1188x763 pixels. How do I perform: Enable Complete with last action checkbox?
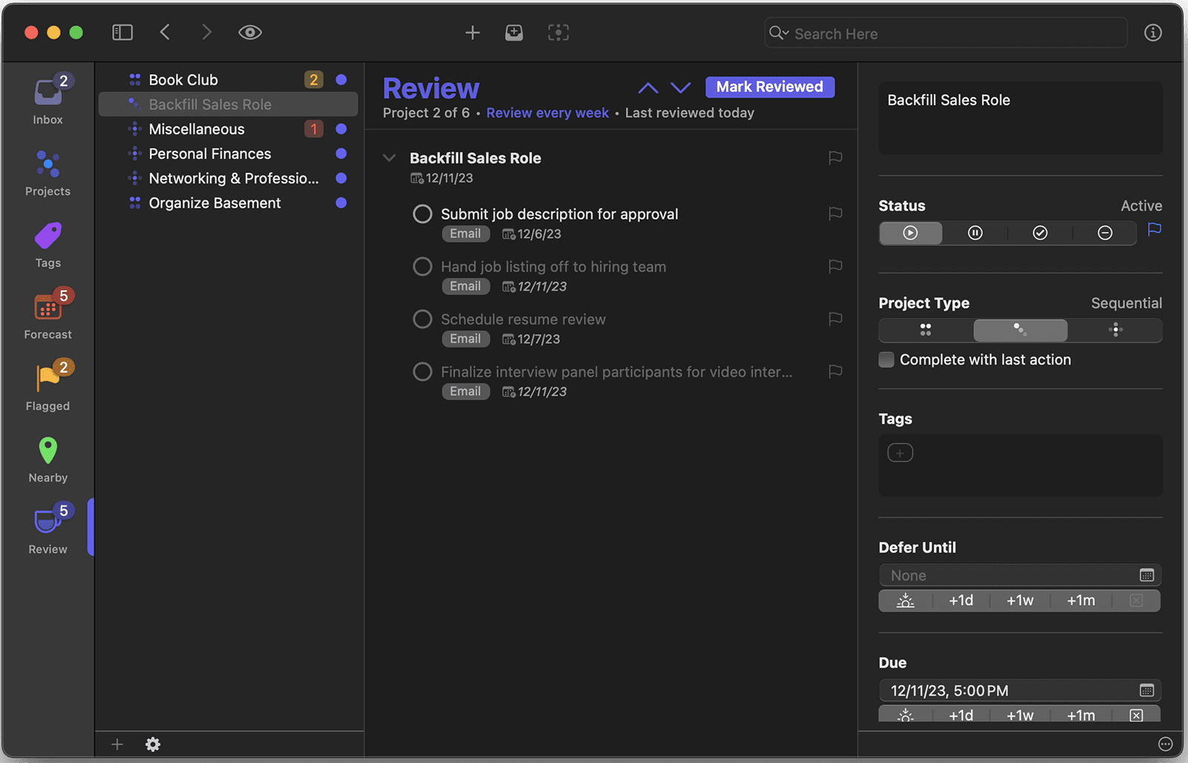(887, 360)
